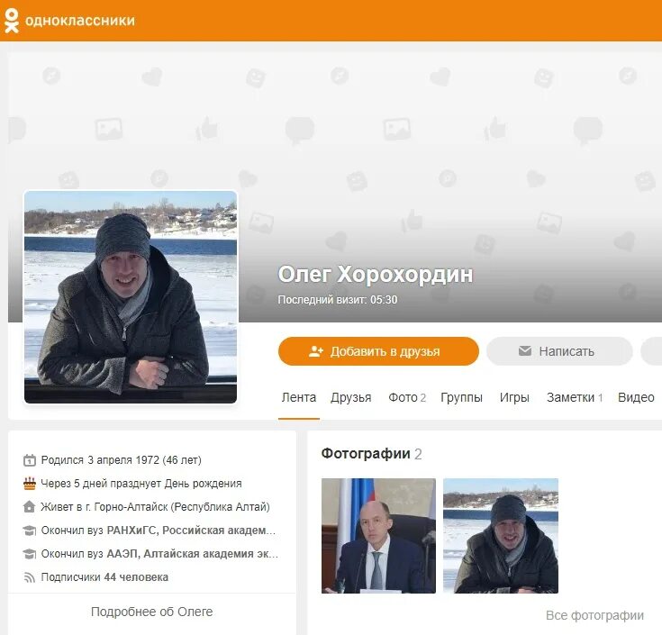
Task: Switch to the Фото tab
Action: (x=407, y=397)
